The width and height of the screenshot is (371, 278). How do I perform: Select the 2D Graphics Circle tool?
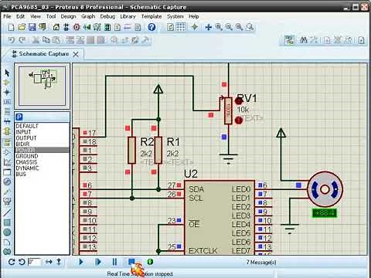(x=7, y=232)
